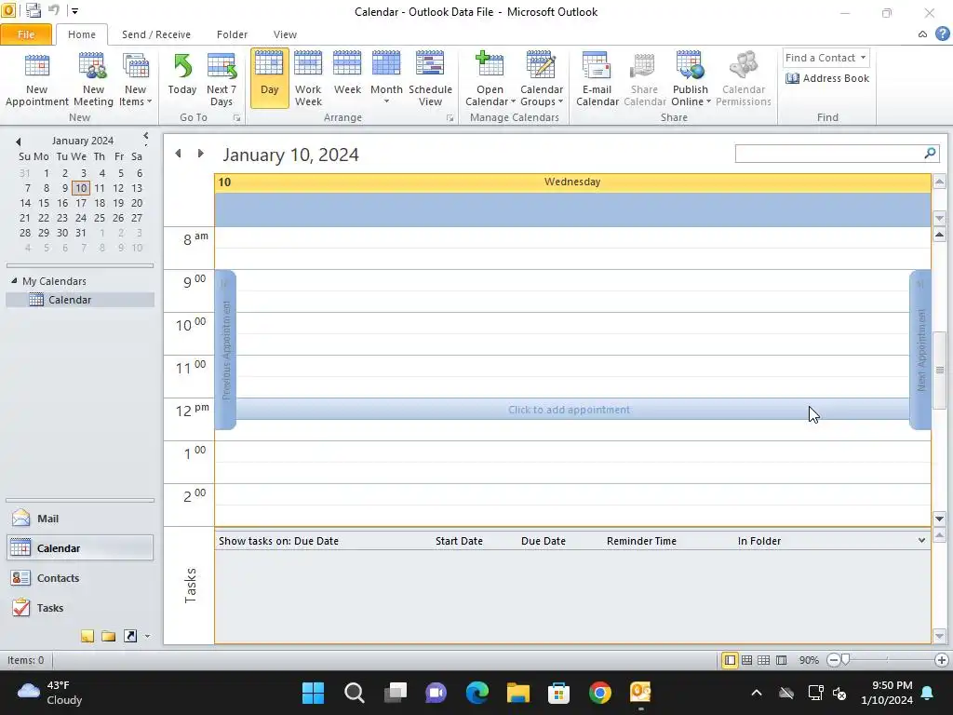953x715 pixels.
Task: Open the New Items dropdown
Action: 136,79
